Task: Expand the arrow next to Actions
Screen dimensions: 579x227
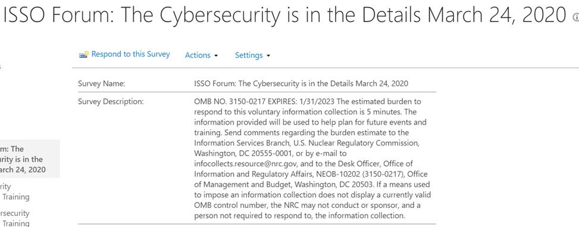Action: (216, 56)
